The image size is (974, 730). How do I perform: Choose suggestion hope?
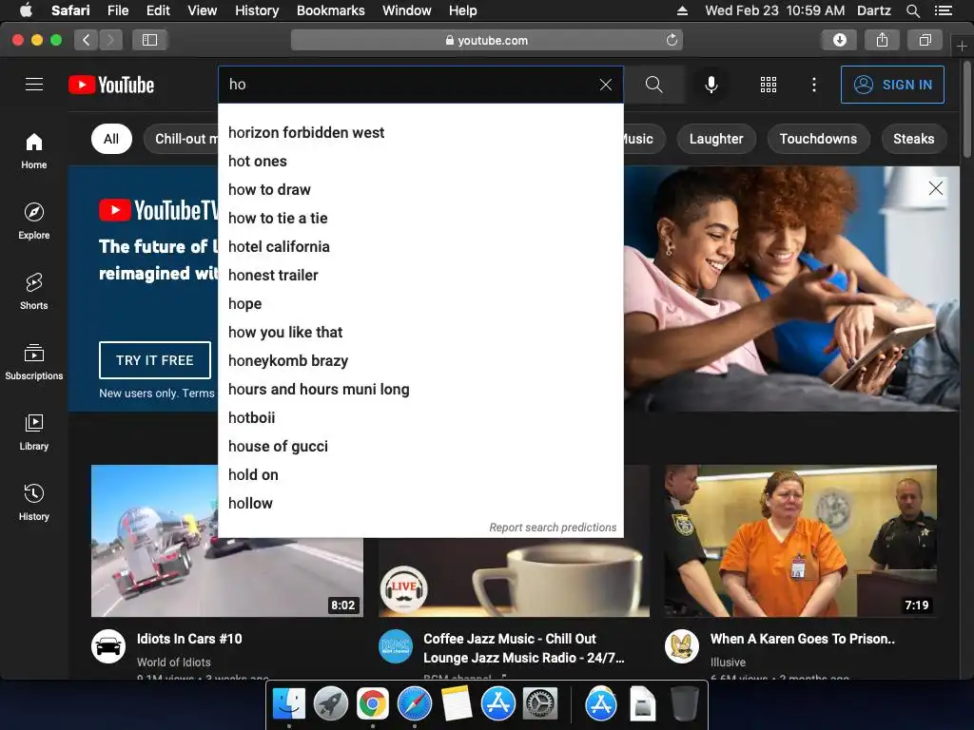click(420, 303)
